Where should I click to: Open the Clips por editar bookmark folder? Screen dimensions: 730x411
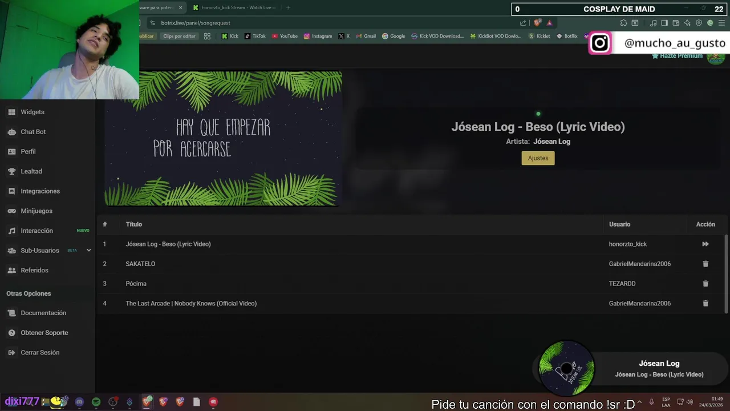point(179,36)
